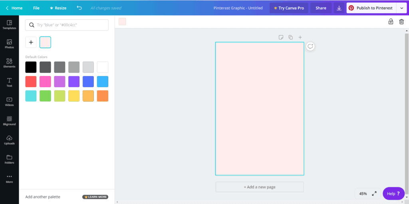Click the trash delete icon

[401, 22]
